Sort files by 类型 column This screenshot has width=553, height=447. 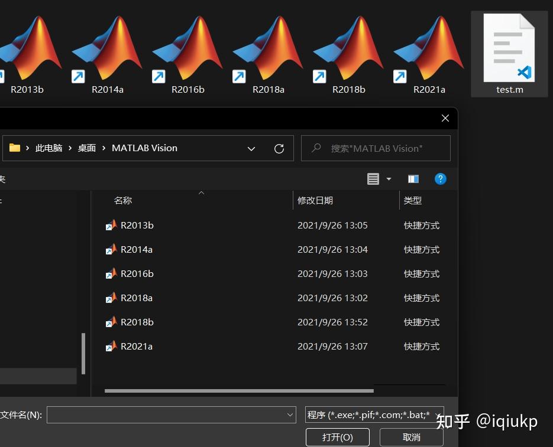(x=412, y=200)
